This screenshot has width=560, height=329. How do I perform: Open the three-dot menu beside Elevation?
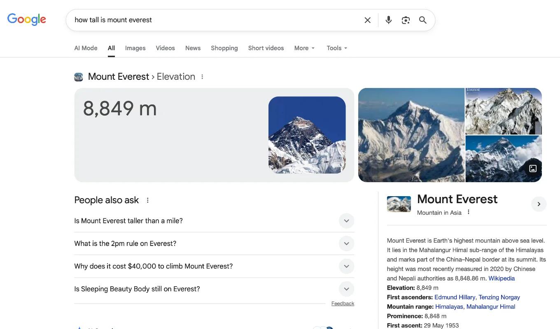pyautogui.click(x=202, y=77)
